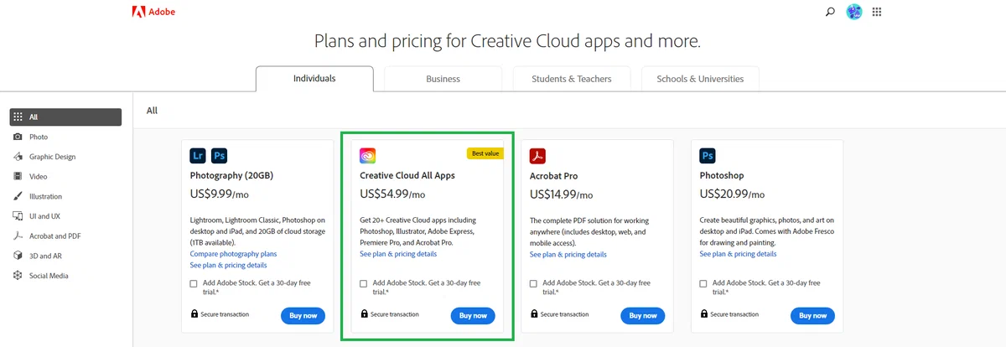1006x347 pixels.
Task: Click the Best value badge
Action: (485, 153)
